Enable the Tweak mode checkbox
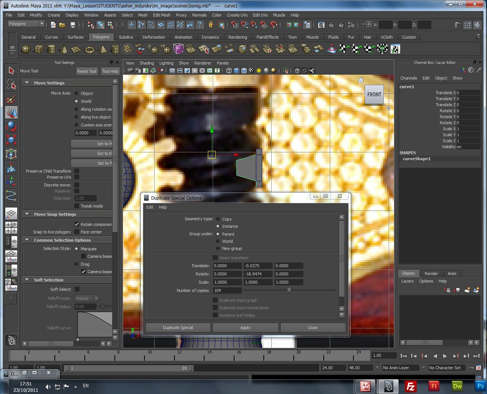 click(77, 206)
